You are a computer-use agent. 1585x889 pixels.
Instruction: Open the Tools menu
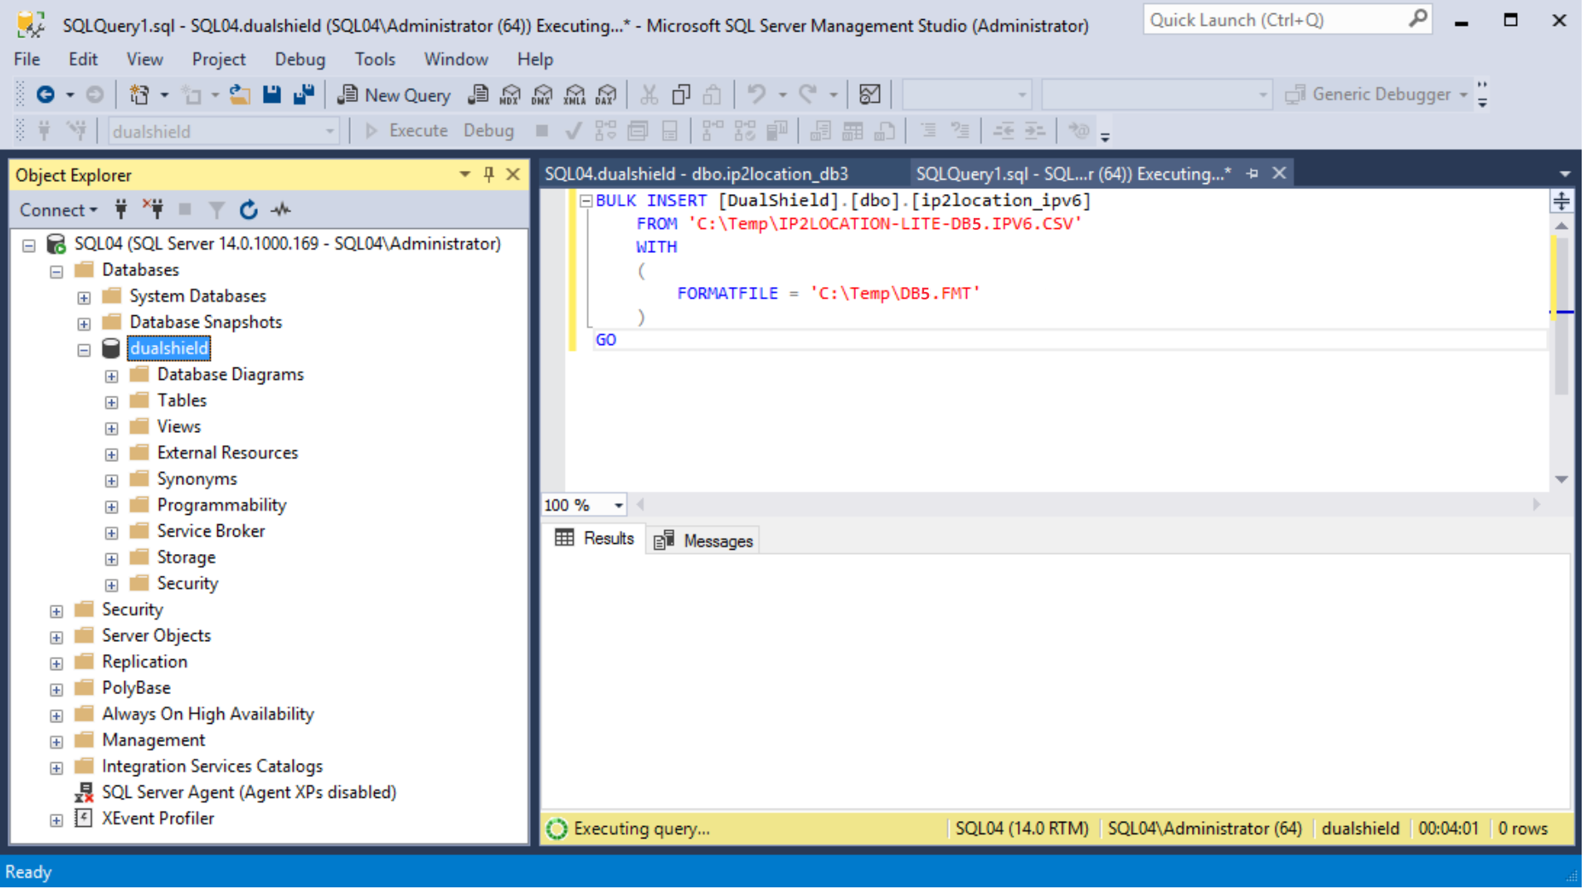(375, 60)
